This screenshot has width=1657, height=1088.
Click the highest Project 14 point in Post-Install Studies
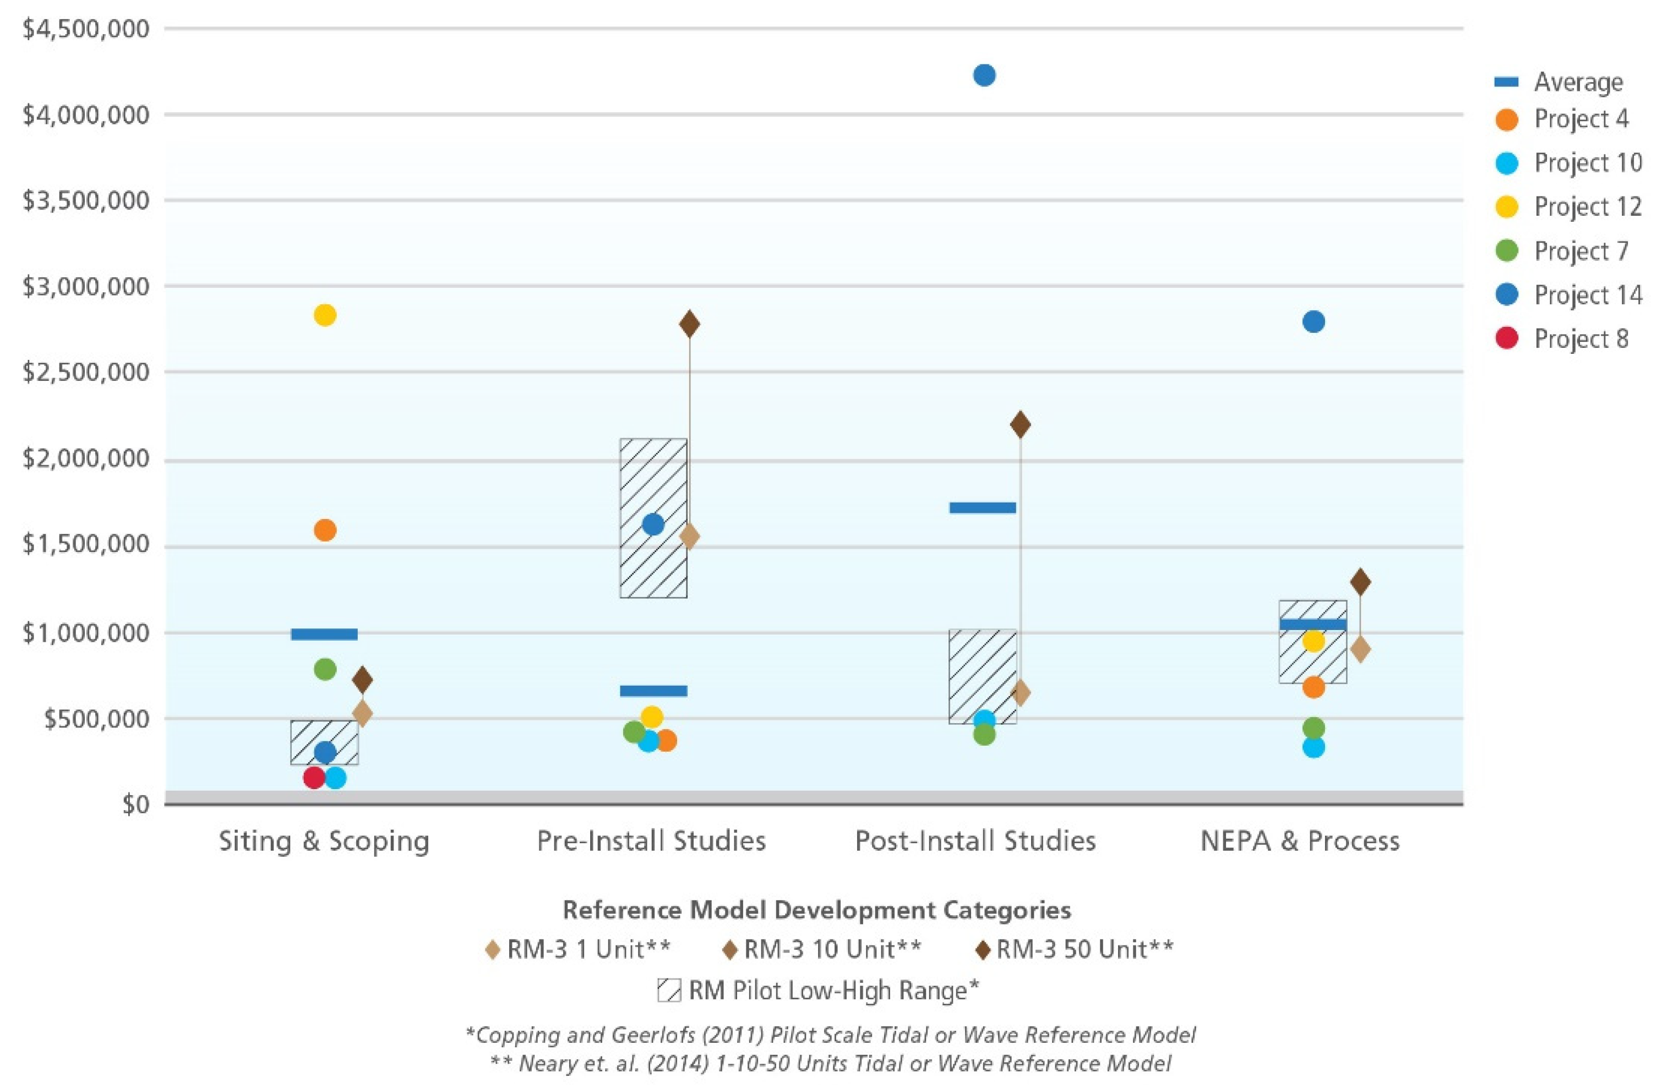coord(984,75)
